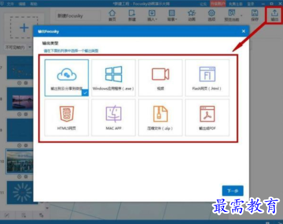Click the project name field 新建Focusky
This screenshot has width=283, height=224.
click(78, 15)
